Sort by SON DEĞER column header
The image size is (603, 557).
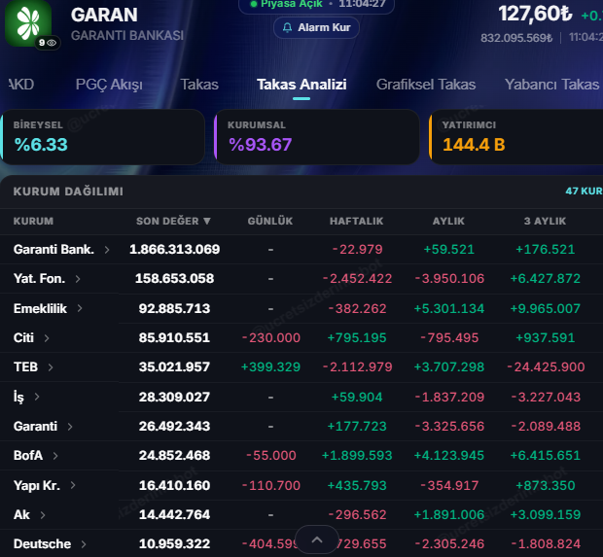[173, 221]
